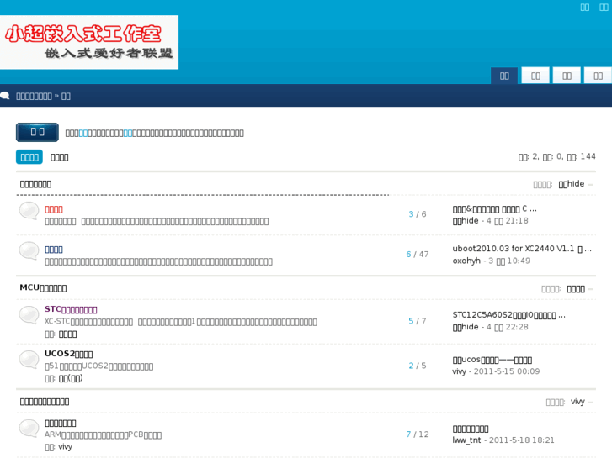Click the bubble icon next to UCOS2 board
The height and width of the screenshot is (458, 612).
click(x=29, y=360)
